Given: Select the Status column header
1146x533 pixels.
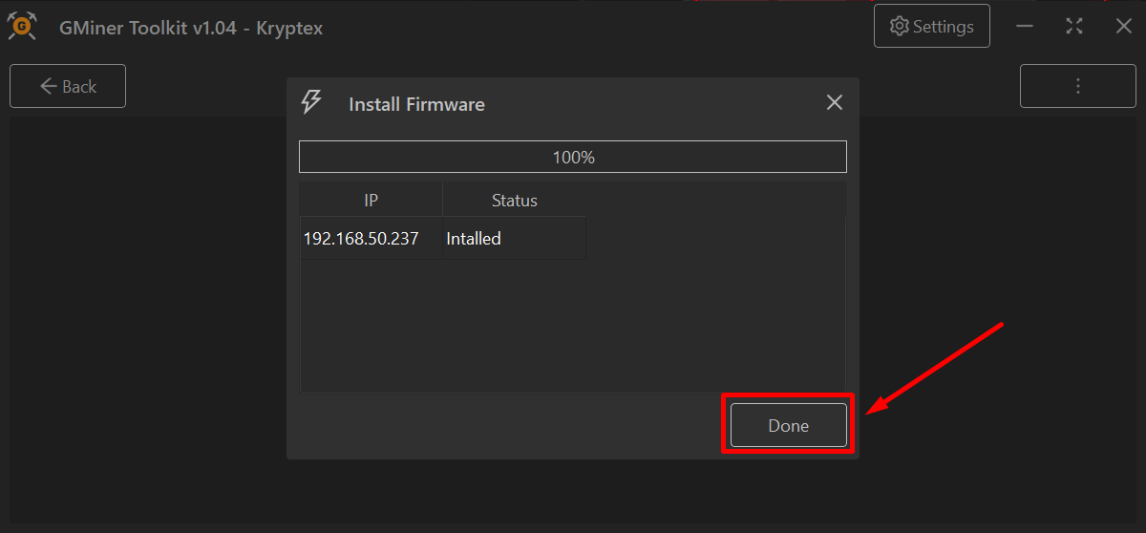Looking at the screenshot, I should [x=514, y=201].
